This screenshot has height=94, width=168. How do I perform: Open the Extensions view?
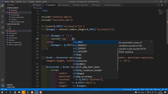2,27
